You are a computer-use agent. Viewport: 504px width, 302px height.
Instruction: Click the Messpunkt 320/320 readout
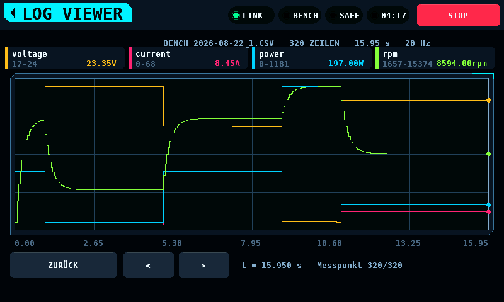(359, 265)
